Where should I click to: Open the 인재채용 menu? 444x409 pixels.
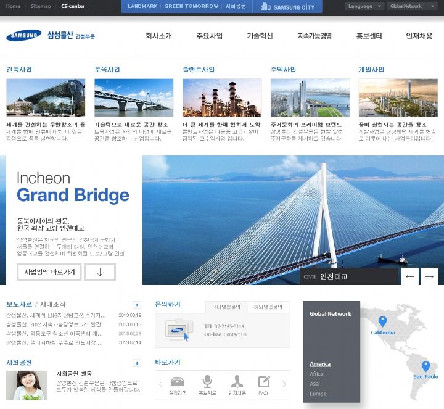[419, 36]
